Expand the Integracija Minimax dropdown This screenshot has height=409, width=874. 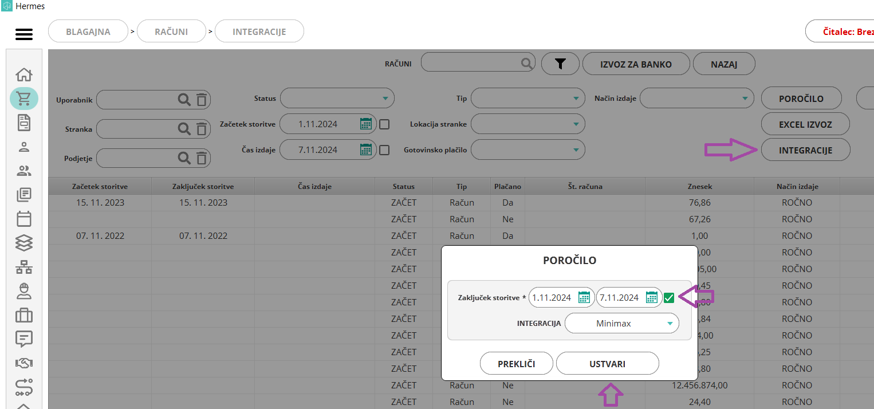[x=622, y=323]
